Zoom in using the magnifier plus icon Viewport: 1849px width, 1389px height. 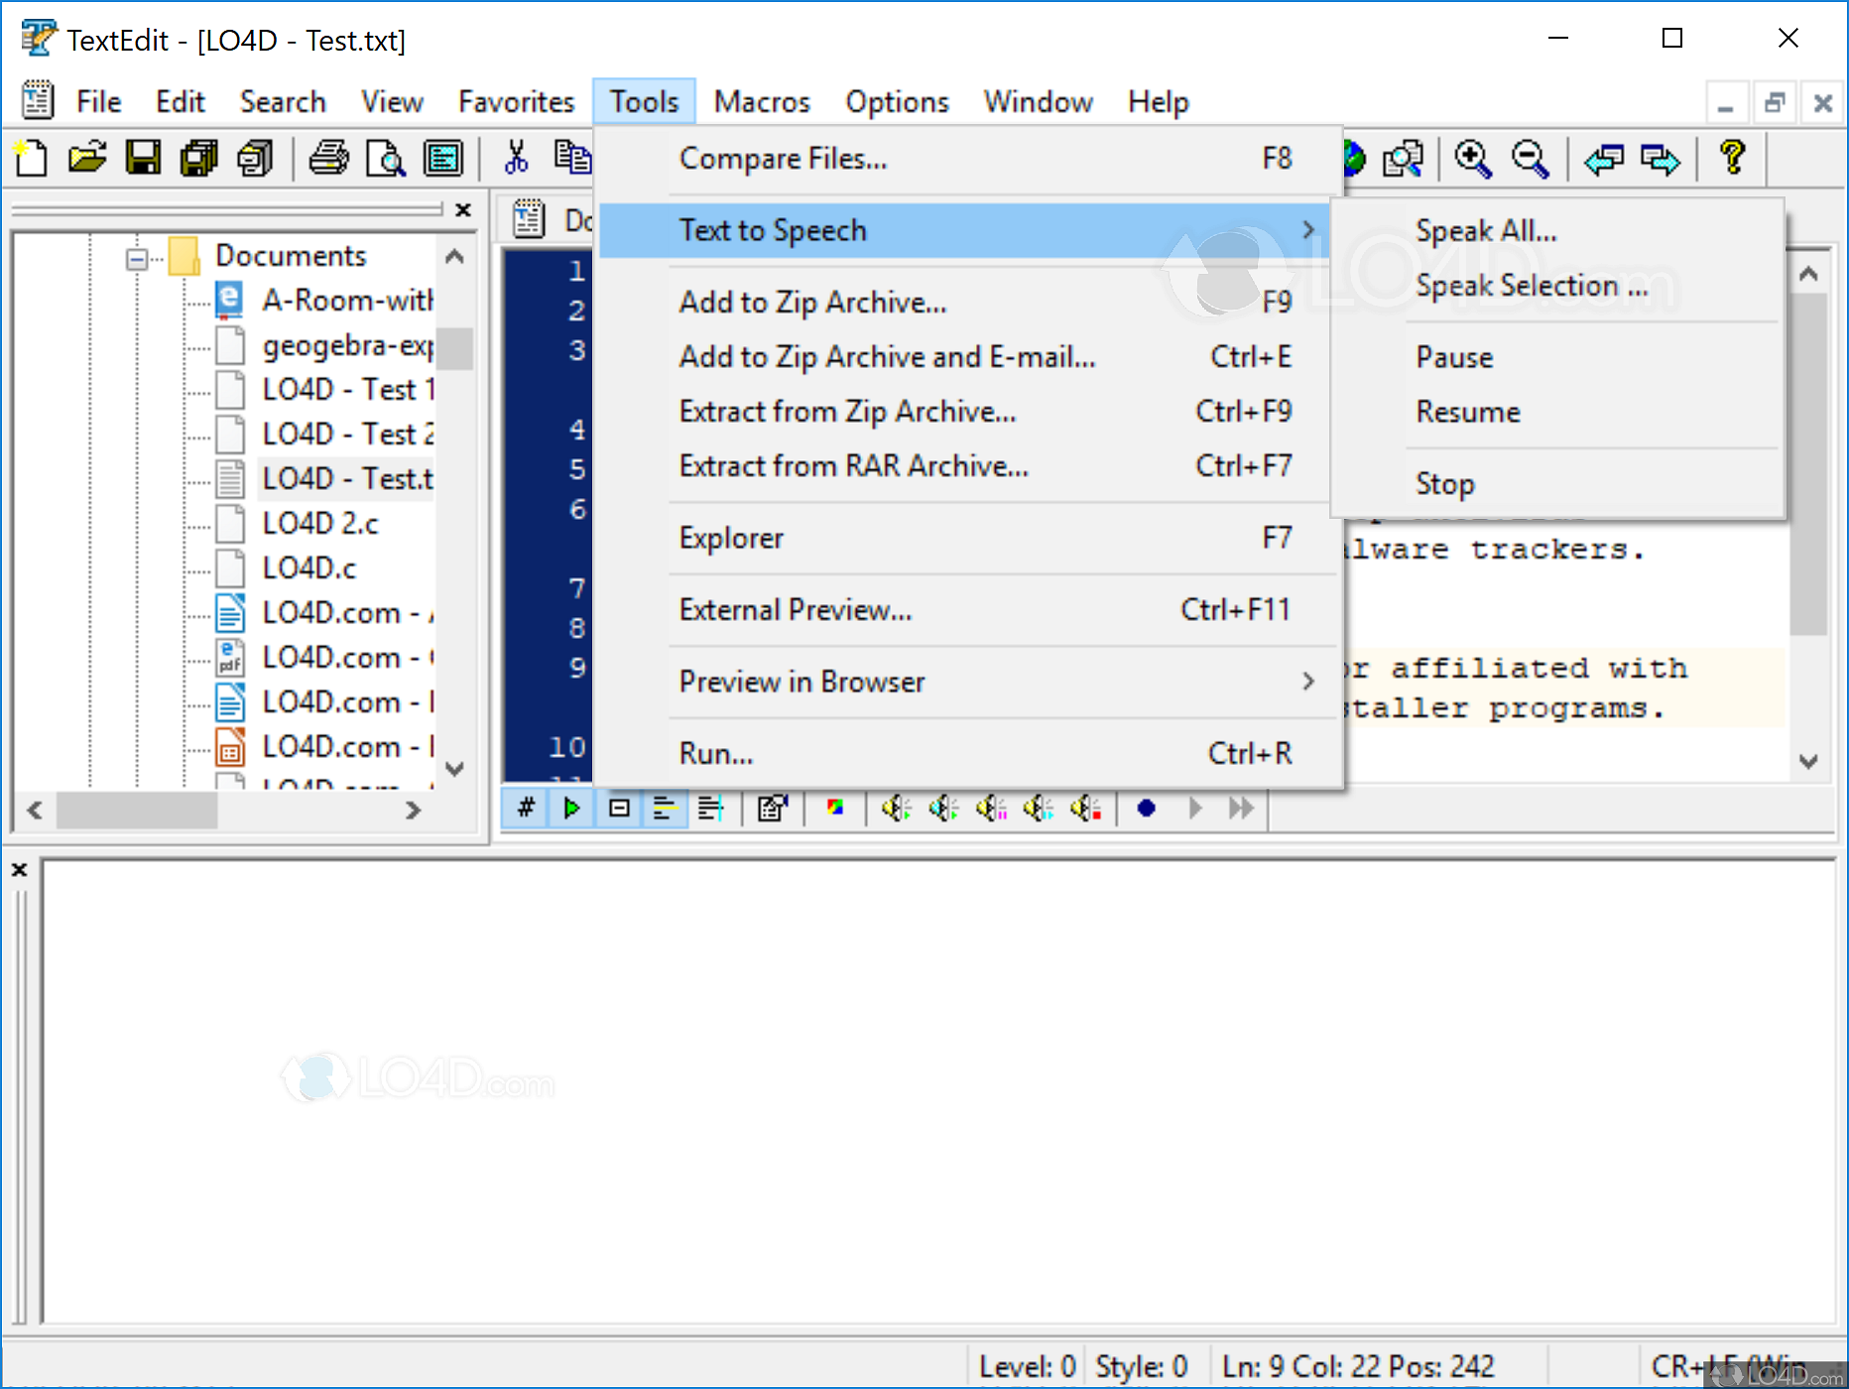tap(1472, 158)
